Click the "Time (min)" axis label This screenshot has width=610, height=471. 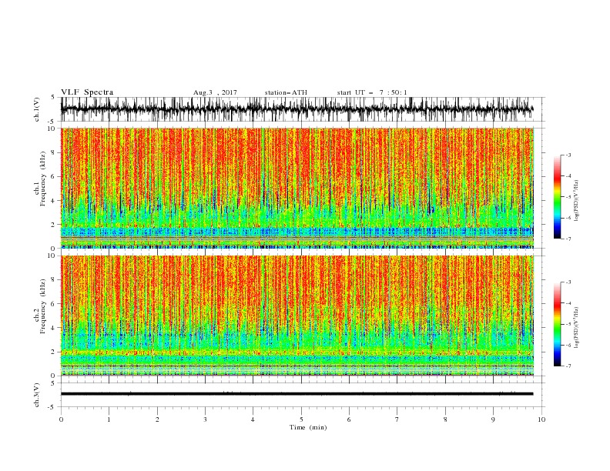308,427
